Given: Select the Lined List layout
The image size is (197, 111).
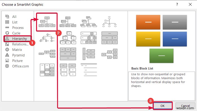Looking at the screenshot, I should coord(89,70).
